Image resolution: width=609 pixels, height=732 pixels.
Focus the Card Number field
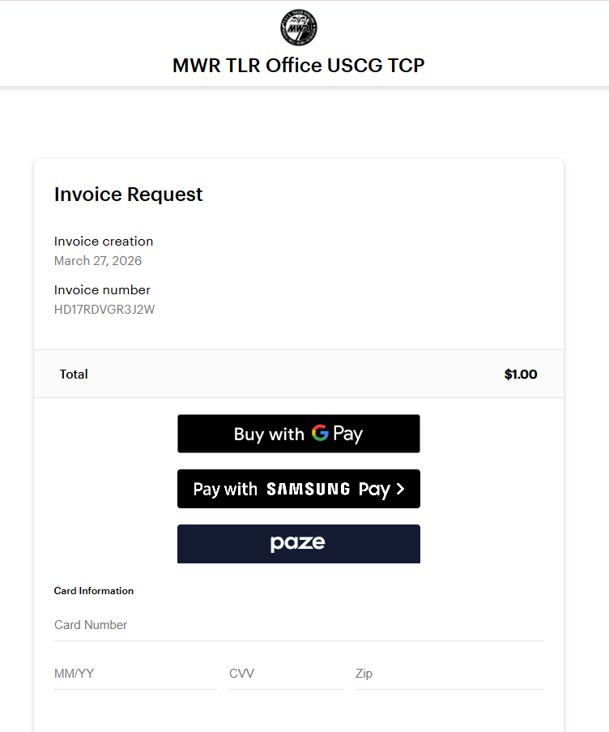[x=298, y=625]
